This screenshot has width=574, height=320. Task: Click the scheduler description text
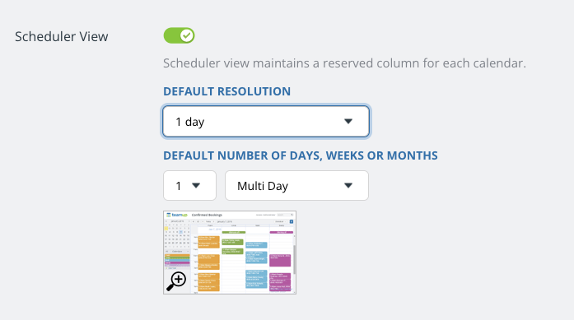(x=344, y=63)
